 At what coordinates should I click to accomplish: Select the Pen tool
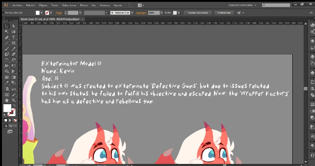click(x=7, y=37)
